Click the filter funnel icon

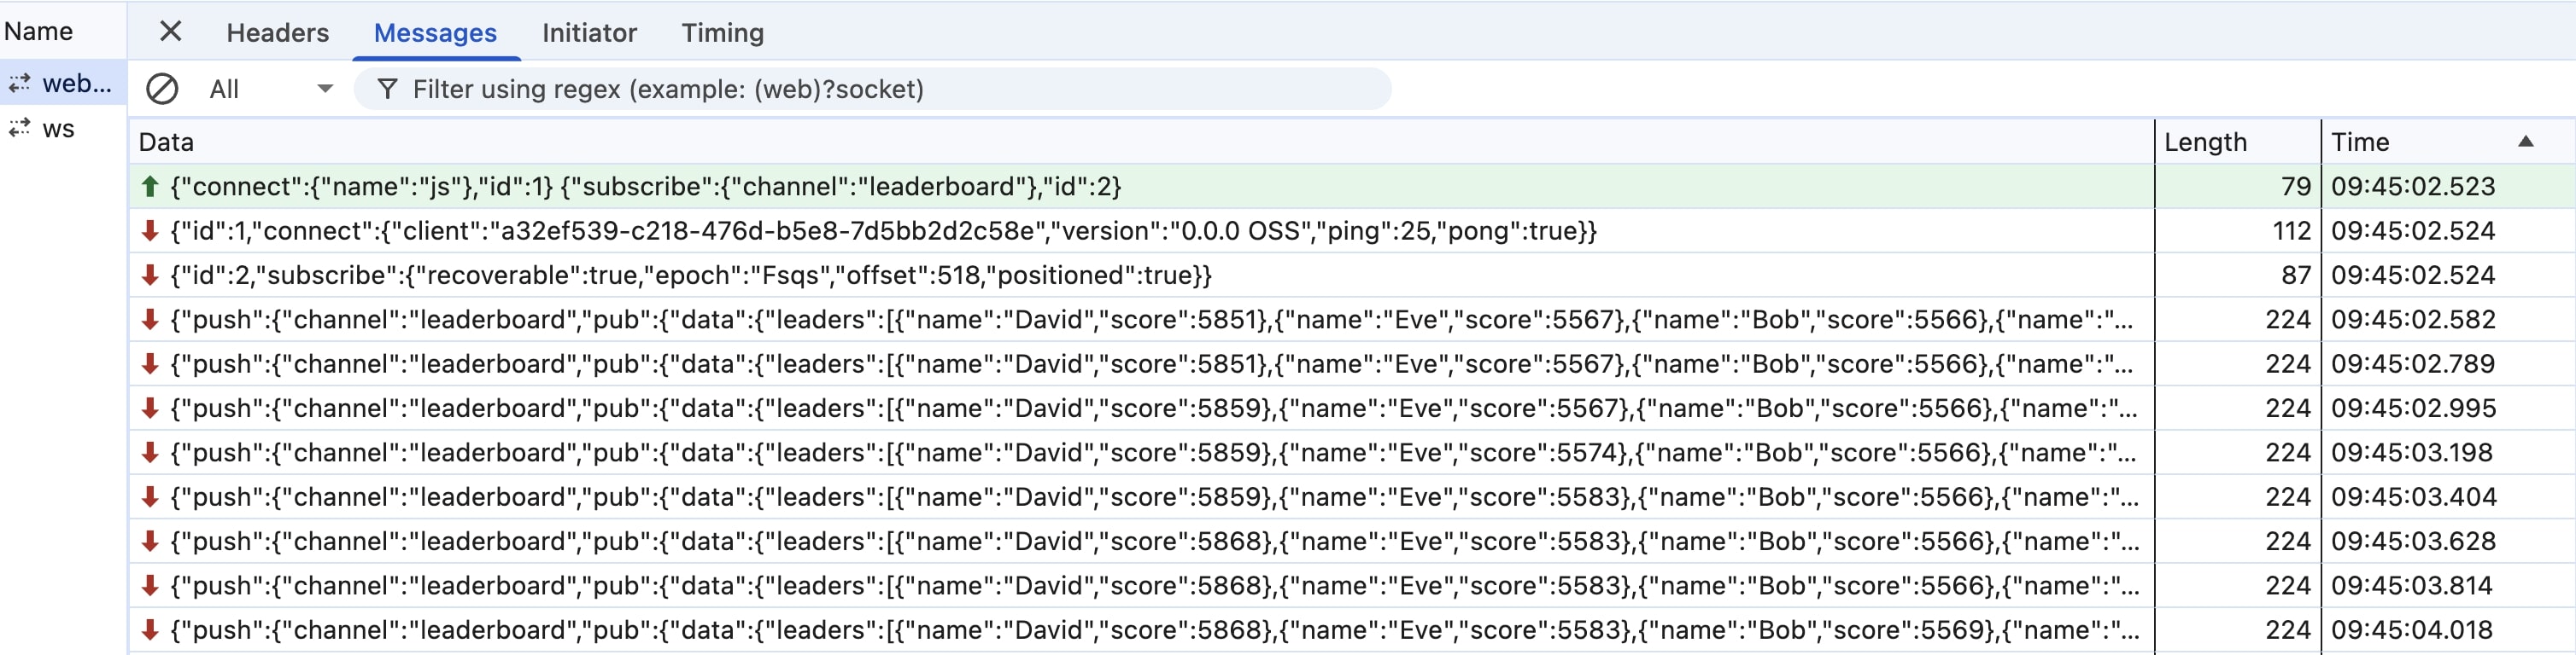tap(388, 89)
